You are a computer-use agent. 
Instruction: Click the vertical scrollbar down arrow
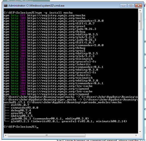click(x=140, y=132)
